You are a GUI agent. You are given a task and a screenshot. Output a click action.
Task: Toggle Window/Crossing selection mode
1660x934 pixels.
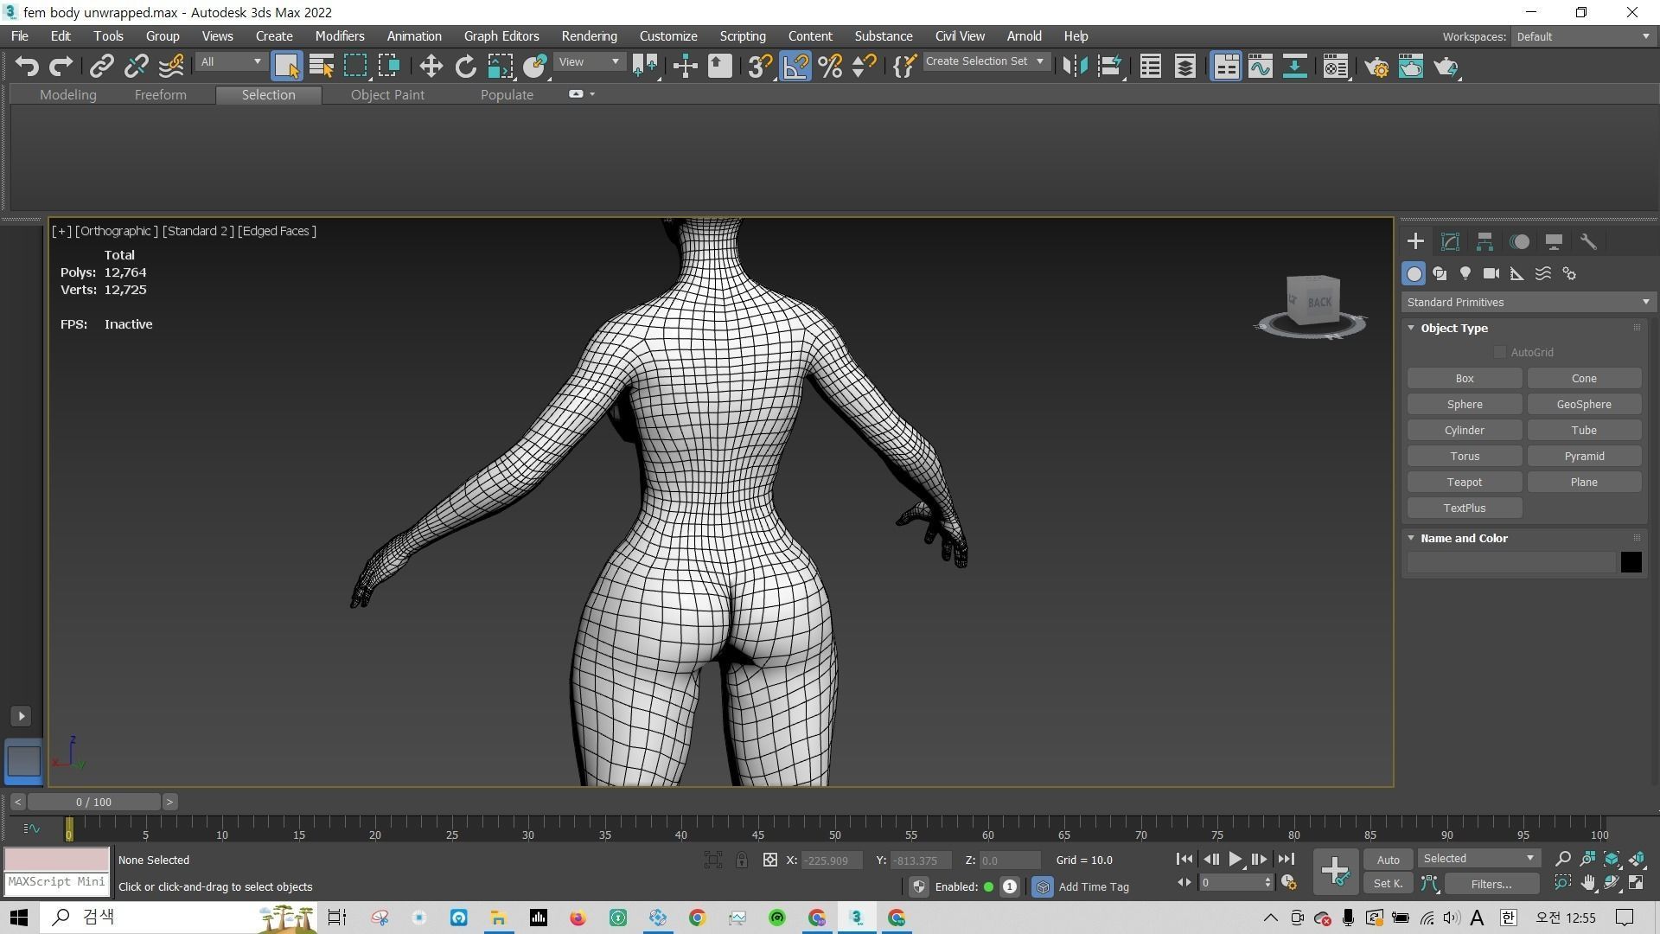(x=389, y=67)
